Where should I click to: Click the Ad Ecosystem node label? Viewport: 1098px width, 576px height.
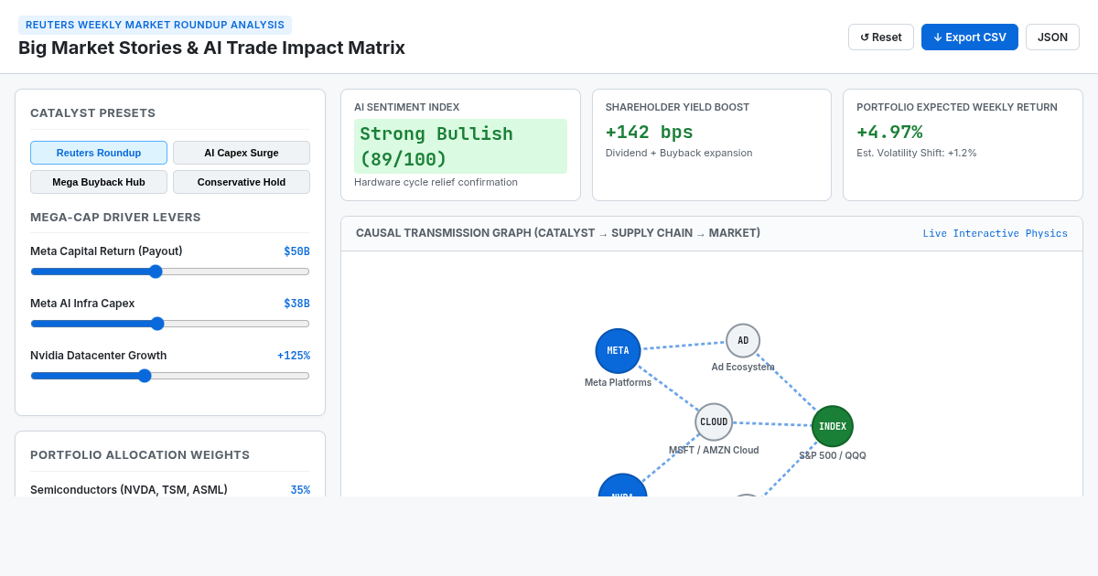tap(743, 367)
